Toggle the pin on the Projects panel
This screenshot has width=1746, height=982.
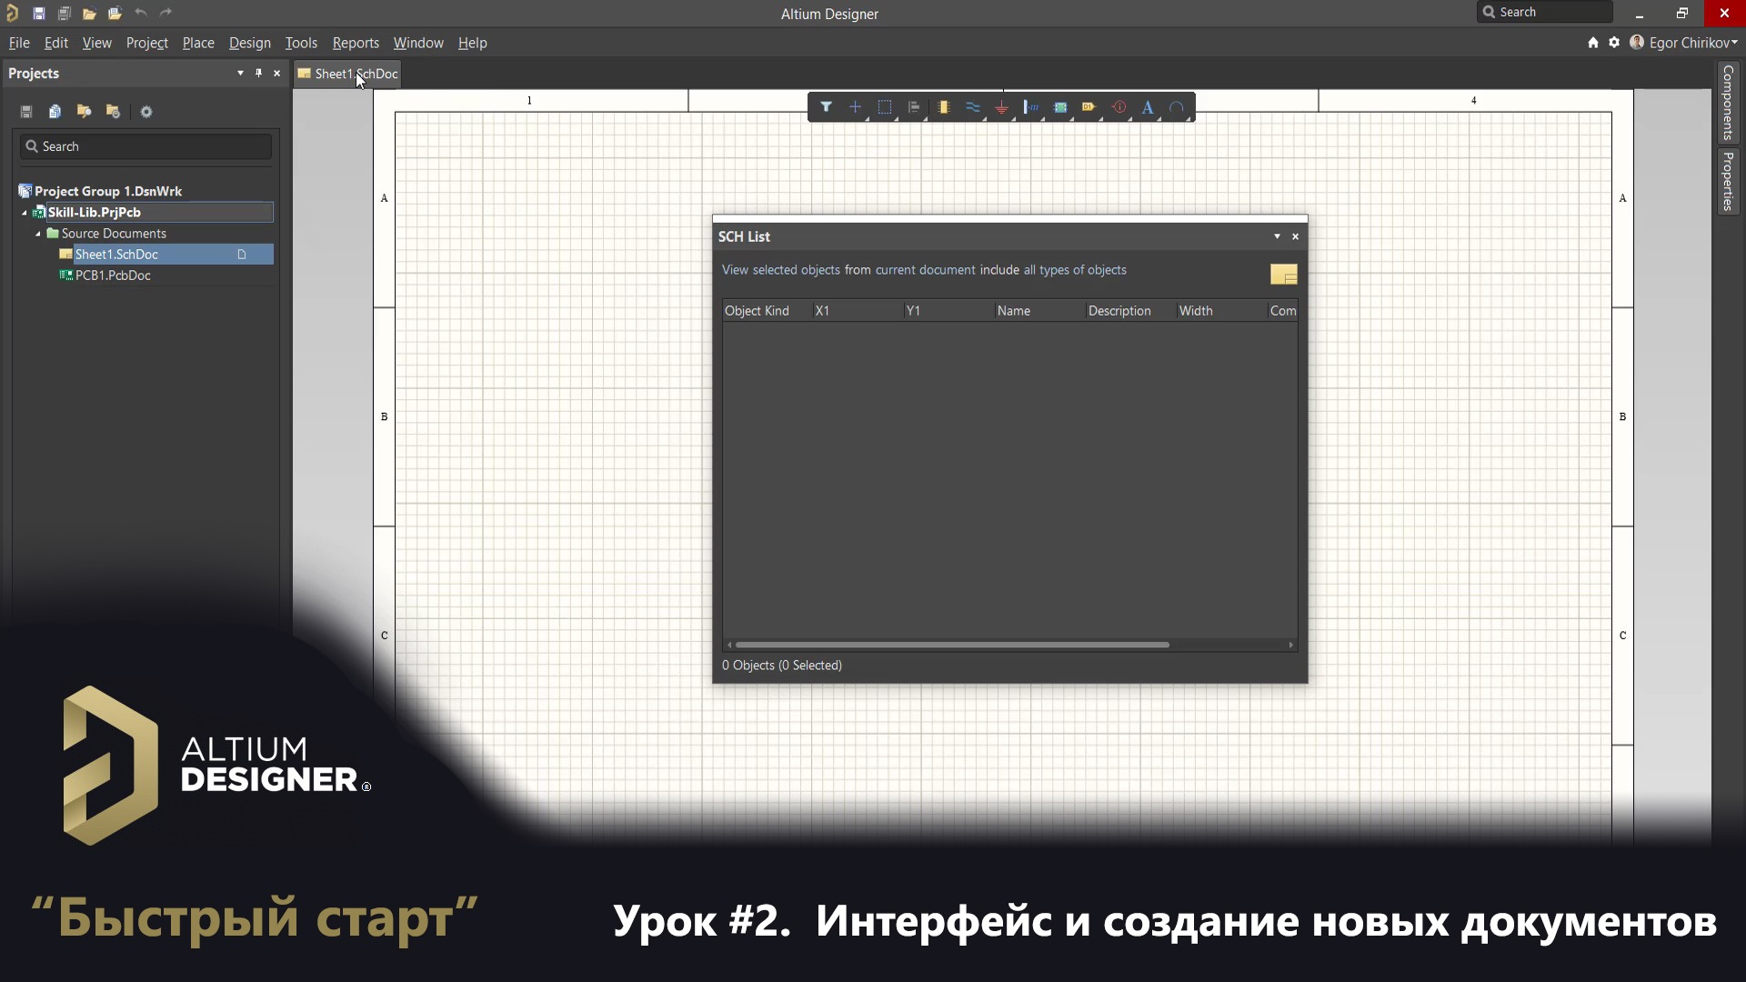point(258,73)
